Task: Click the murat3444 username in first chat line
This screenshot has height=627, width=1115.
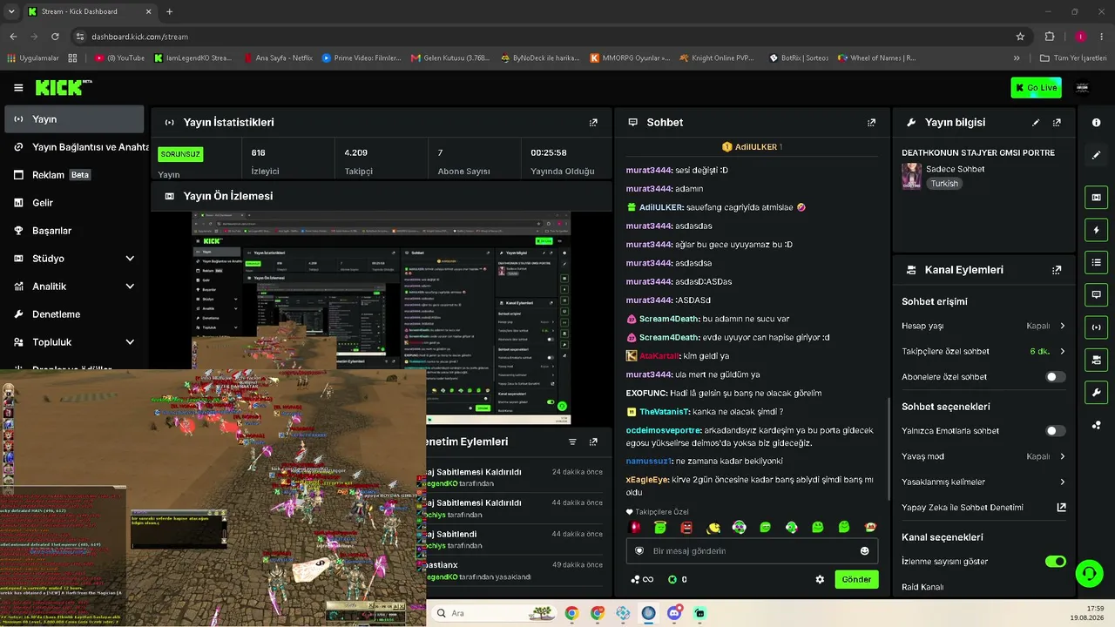Action: tap(649, 170)
